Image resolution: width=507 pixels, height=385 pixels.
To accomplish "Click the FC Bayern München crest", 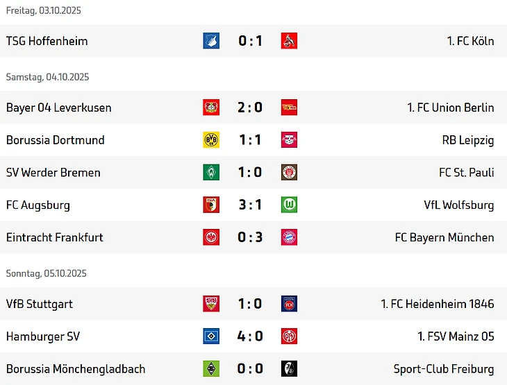I will 289,237.
